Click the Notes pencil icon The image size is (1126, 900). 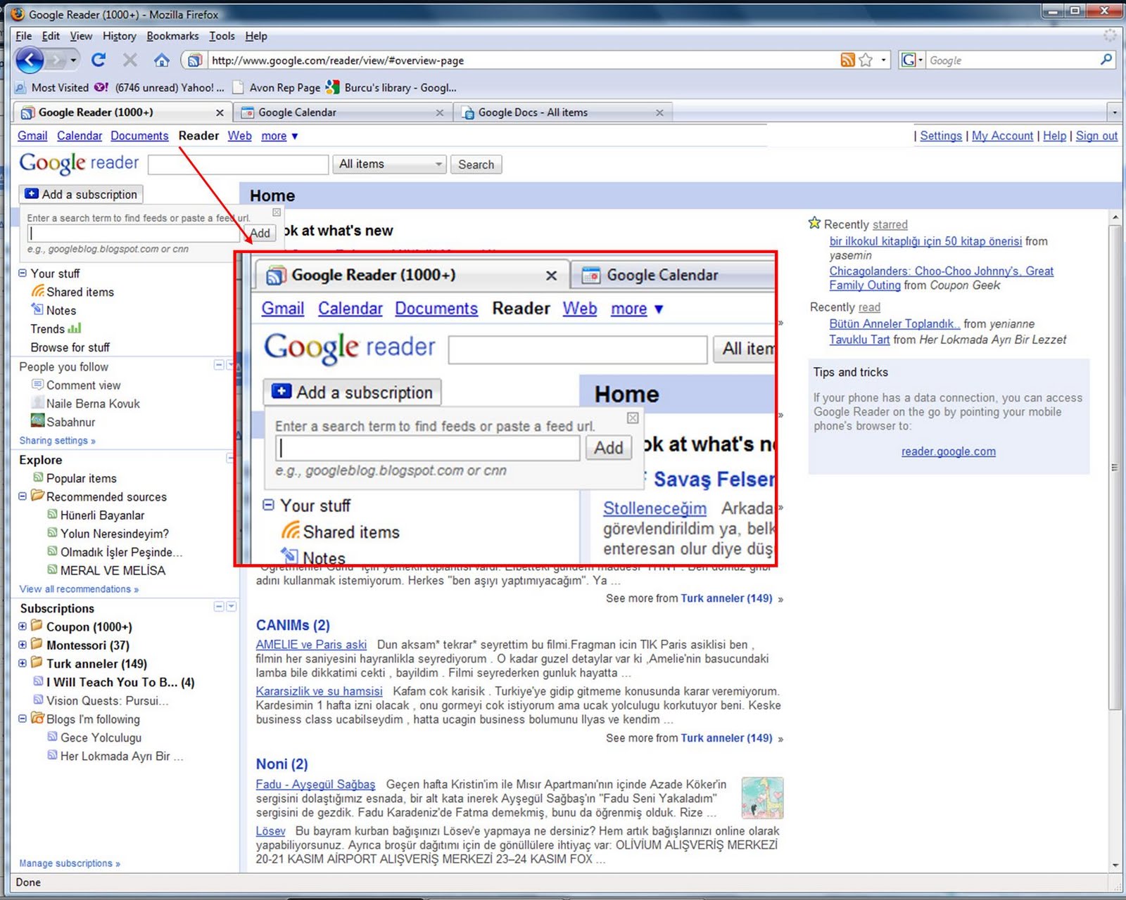coord(37,309)
